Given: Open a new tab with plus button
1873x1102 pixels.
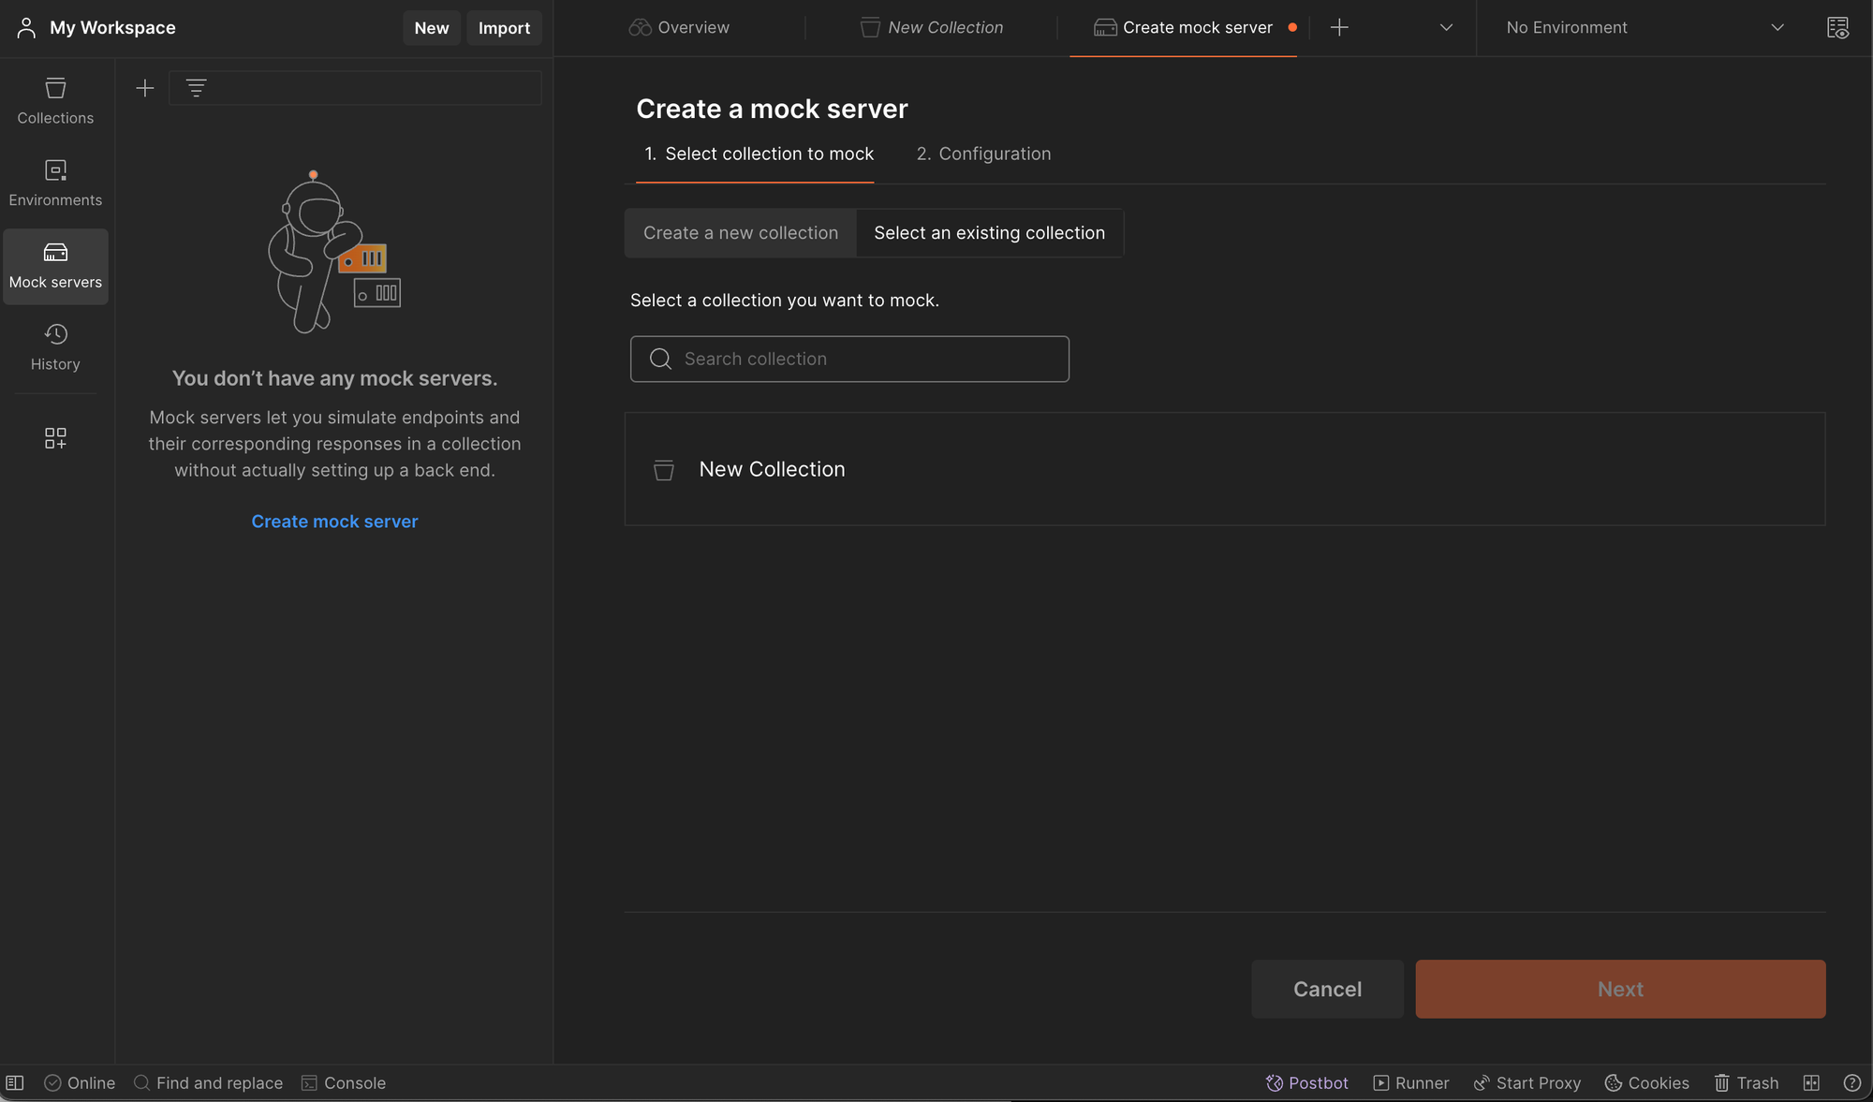Looking at the screenshot, I should point(1339,28).
